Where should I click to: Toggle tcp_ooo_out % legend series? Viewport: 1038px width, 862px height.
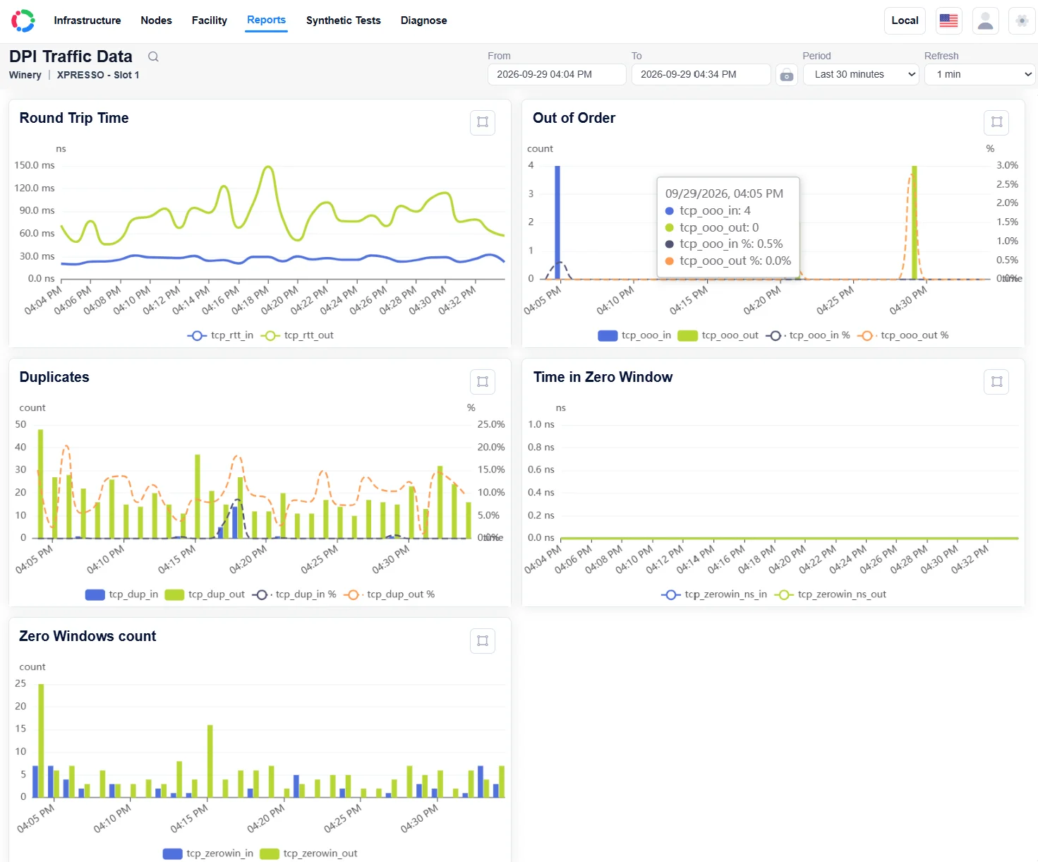click(903, 335)
